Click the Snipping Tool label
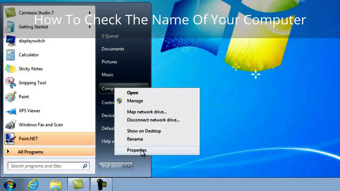340x191 pixels. click(32, 83)
